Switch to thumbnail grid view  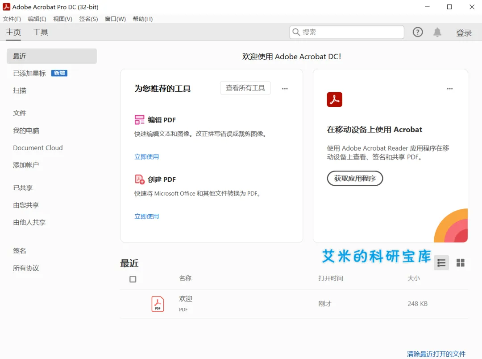(x=460, y=263)
